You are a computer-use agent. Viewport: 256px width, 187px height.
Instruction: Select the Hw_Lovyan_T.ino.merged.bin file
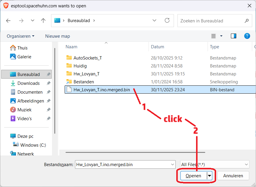(x=102, y=90)
